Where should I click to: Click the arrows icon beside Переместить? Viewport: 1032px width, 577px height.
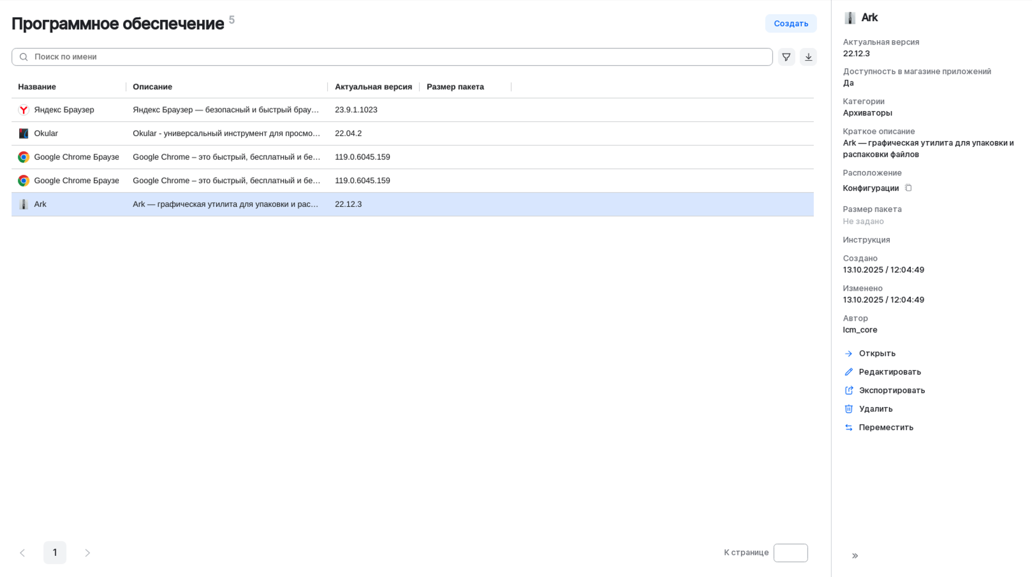[x=848, y=427]
